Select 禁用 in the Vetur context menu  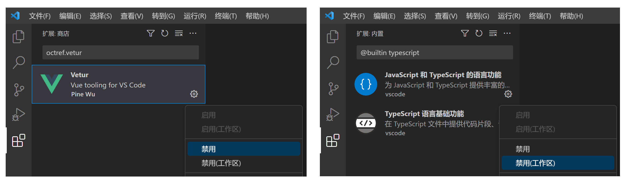(244, 149)
